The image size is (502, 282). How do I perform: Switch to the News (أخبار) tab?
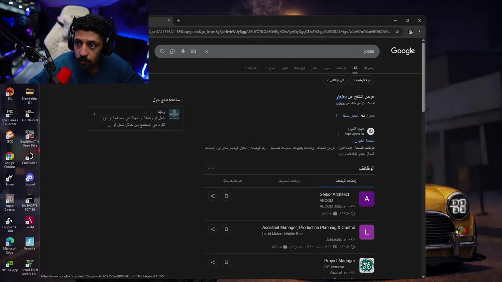315,68
